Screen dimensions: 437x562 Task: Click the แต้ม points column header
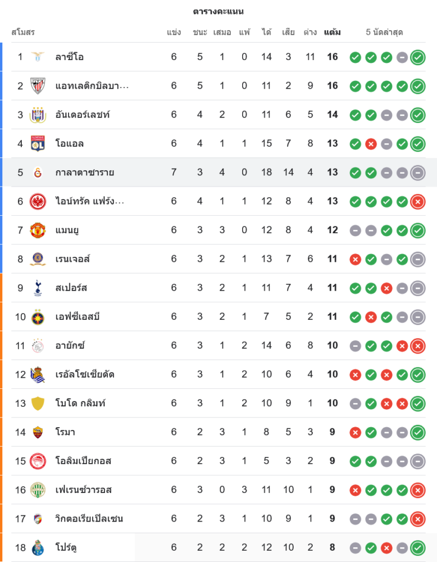[332, 32]
